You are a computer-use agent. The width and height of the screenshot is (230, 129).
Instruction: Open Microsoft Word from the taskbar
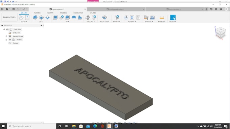[x=116, y=126]
